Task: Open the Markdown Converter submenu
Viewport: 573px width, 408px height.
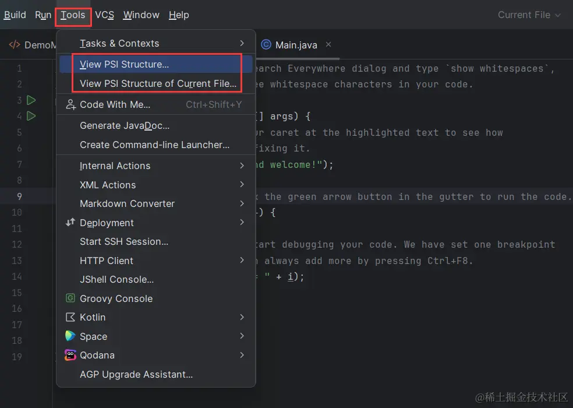Action: tap(156, 203)
